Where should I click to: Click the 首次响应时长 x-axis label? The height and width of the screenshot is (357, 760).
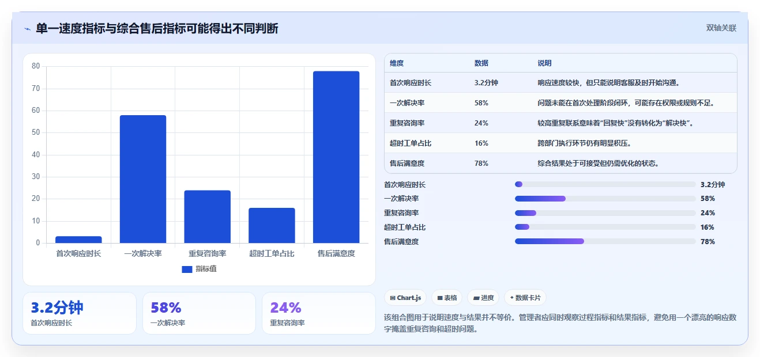click(x=78, y=253)
